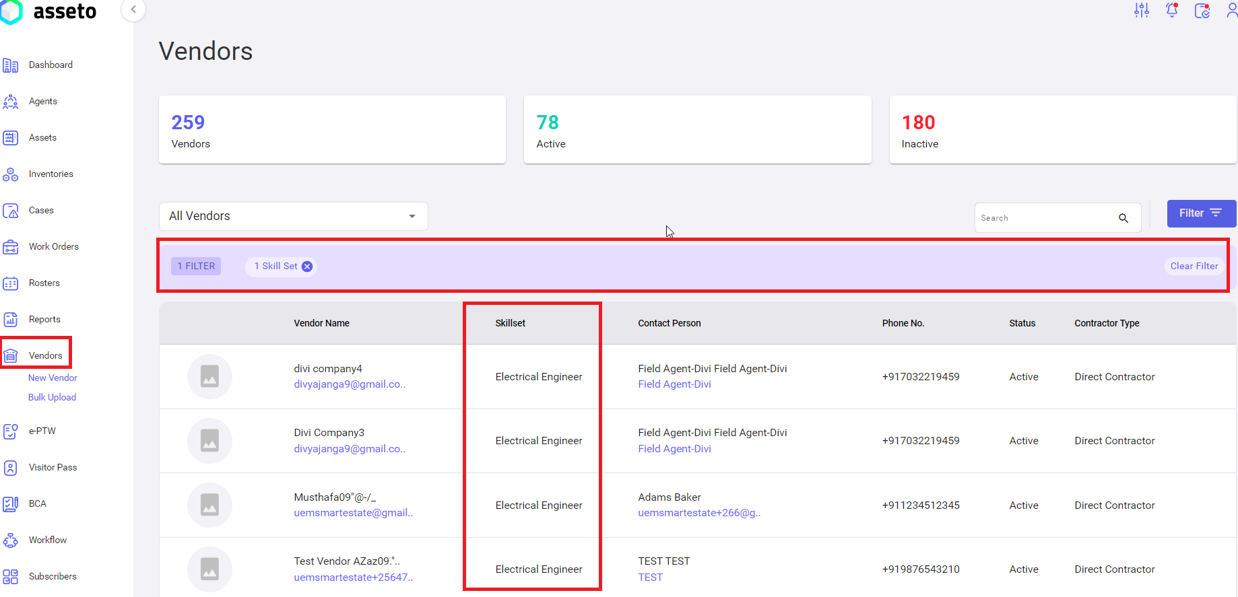
Task: Click the 1 FILTER badge
Action: click(x=196, y=267)
